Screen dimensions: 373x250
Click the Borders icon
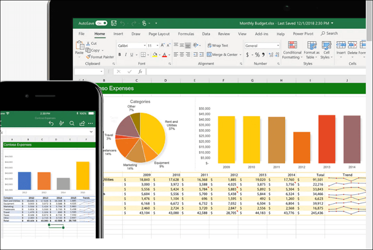(143, 55)
